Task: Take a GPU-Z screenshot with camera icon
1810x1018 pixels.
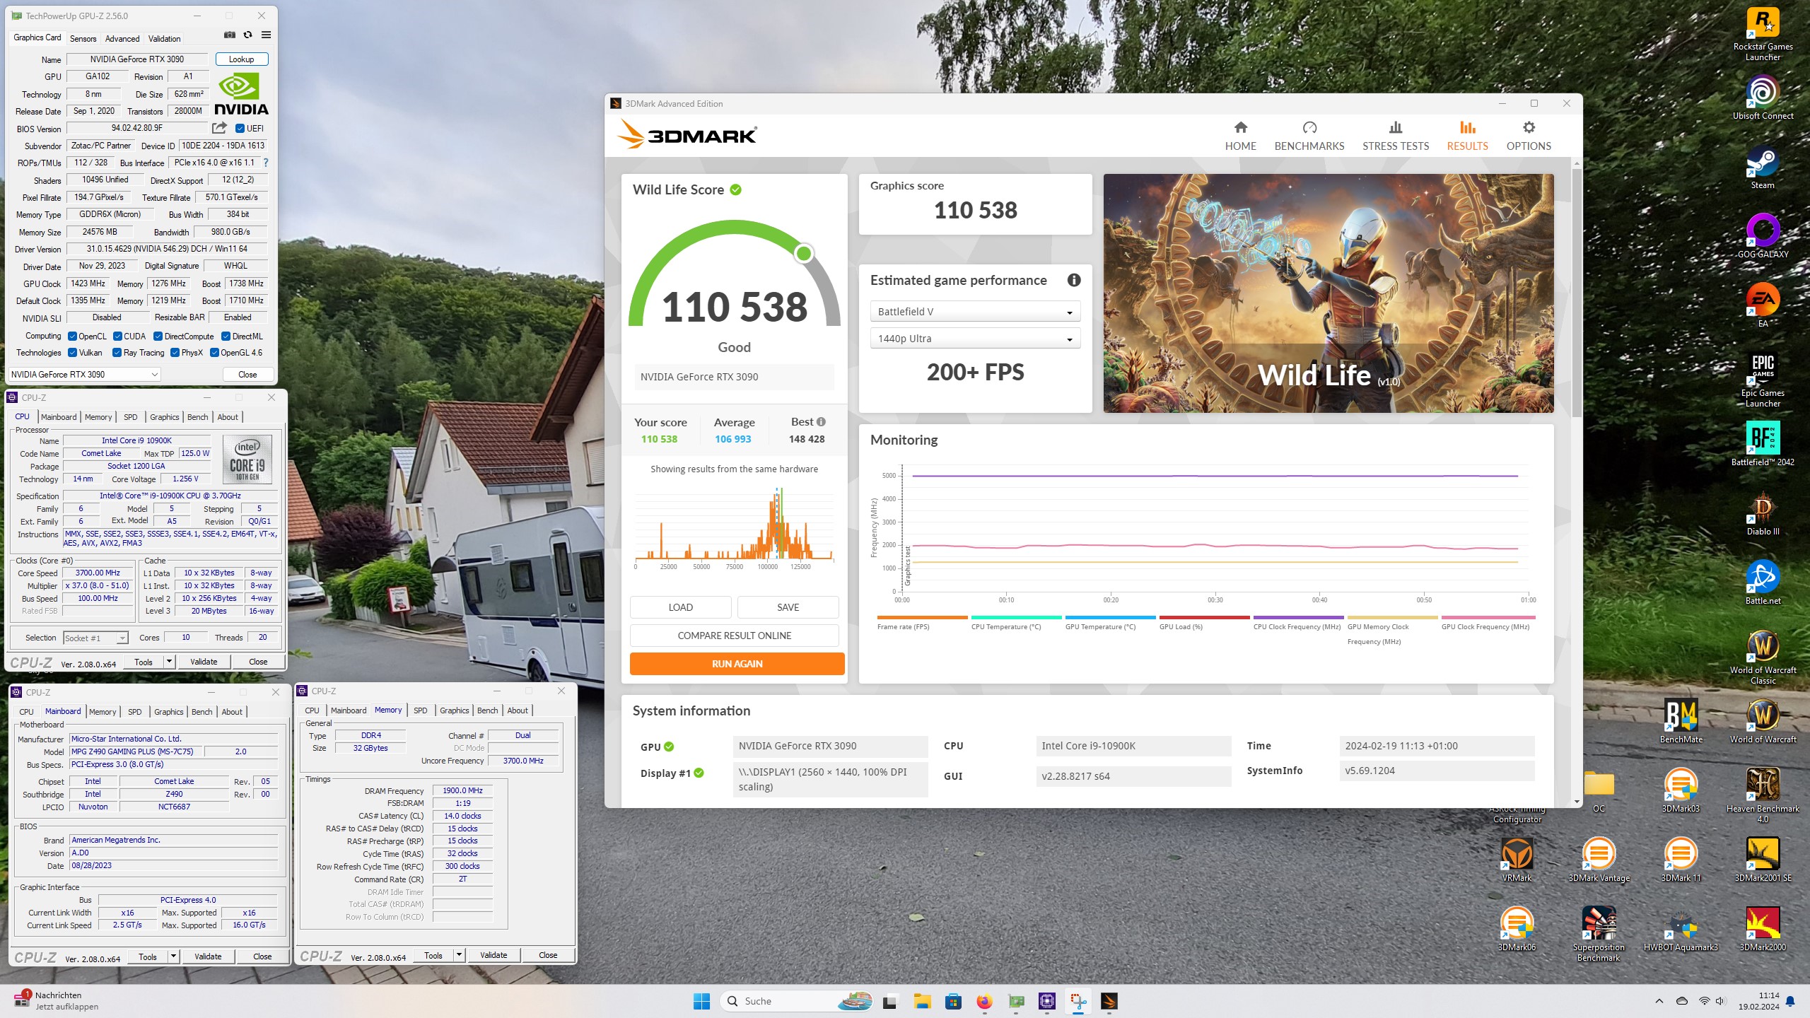Action: click(230, 35)
